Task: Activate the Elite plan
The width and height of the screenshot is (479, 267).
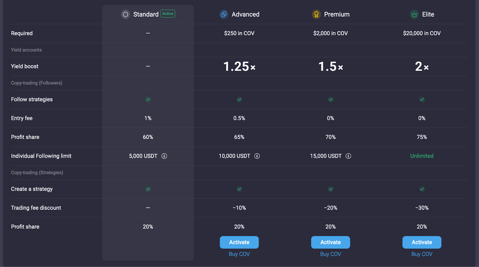Action: tap(422, 242)
